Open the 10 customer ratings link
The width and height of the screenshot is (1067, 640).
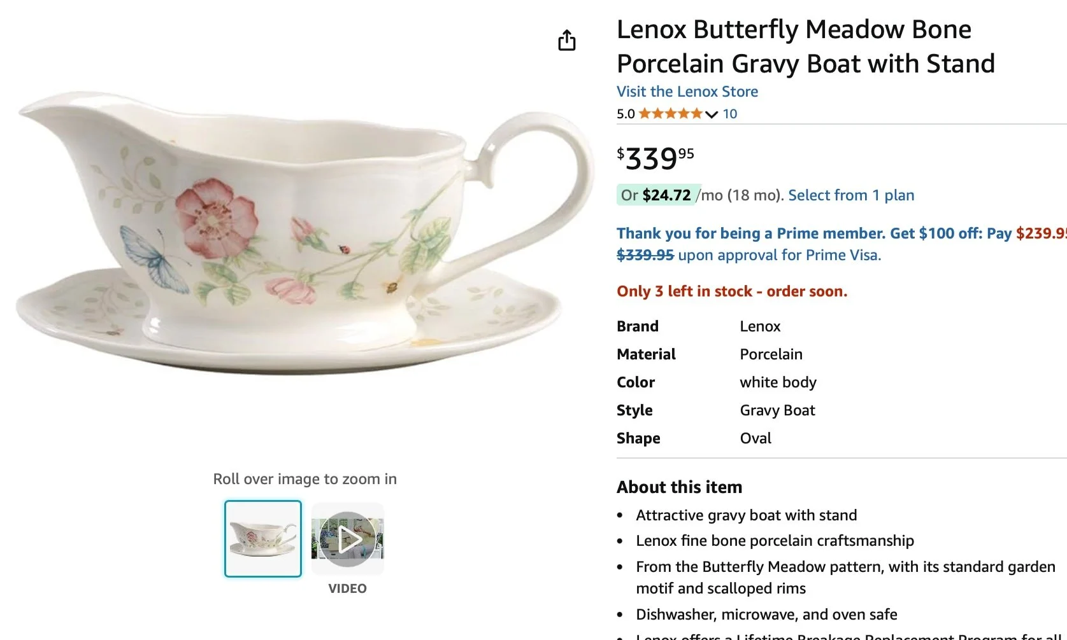[x=730, y=114]
